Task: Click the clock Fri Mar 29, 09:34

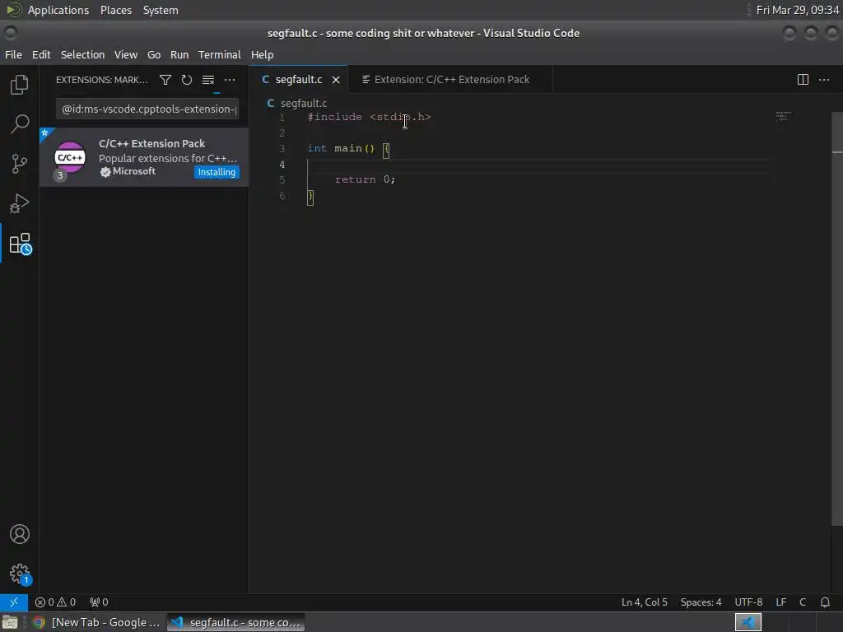Action: 797,10
